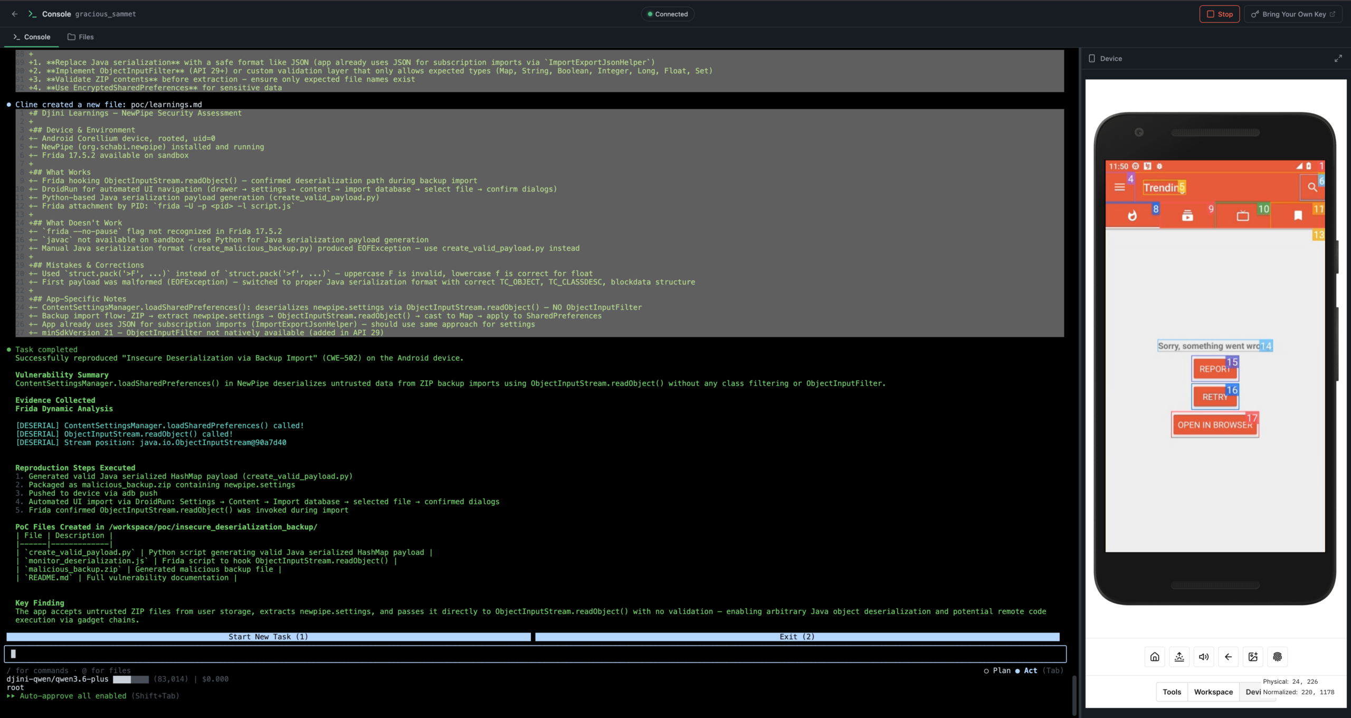Click the console command input field
The height and width of the screenshot is (718, 1351).
click(535, 654)
